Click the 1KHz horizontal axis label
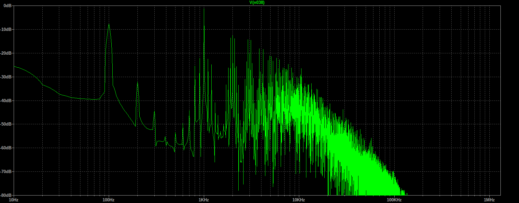Image resolution: width=519 pixels, height=203 pixels. click(204, 200)
